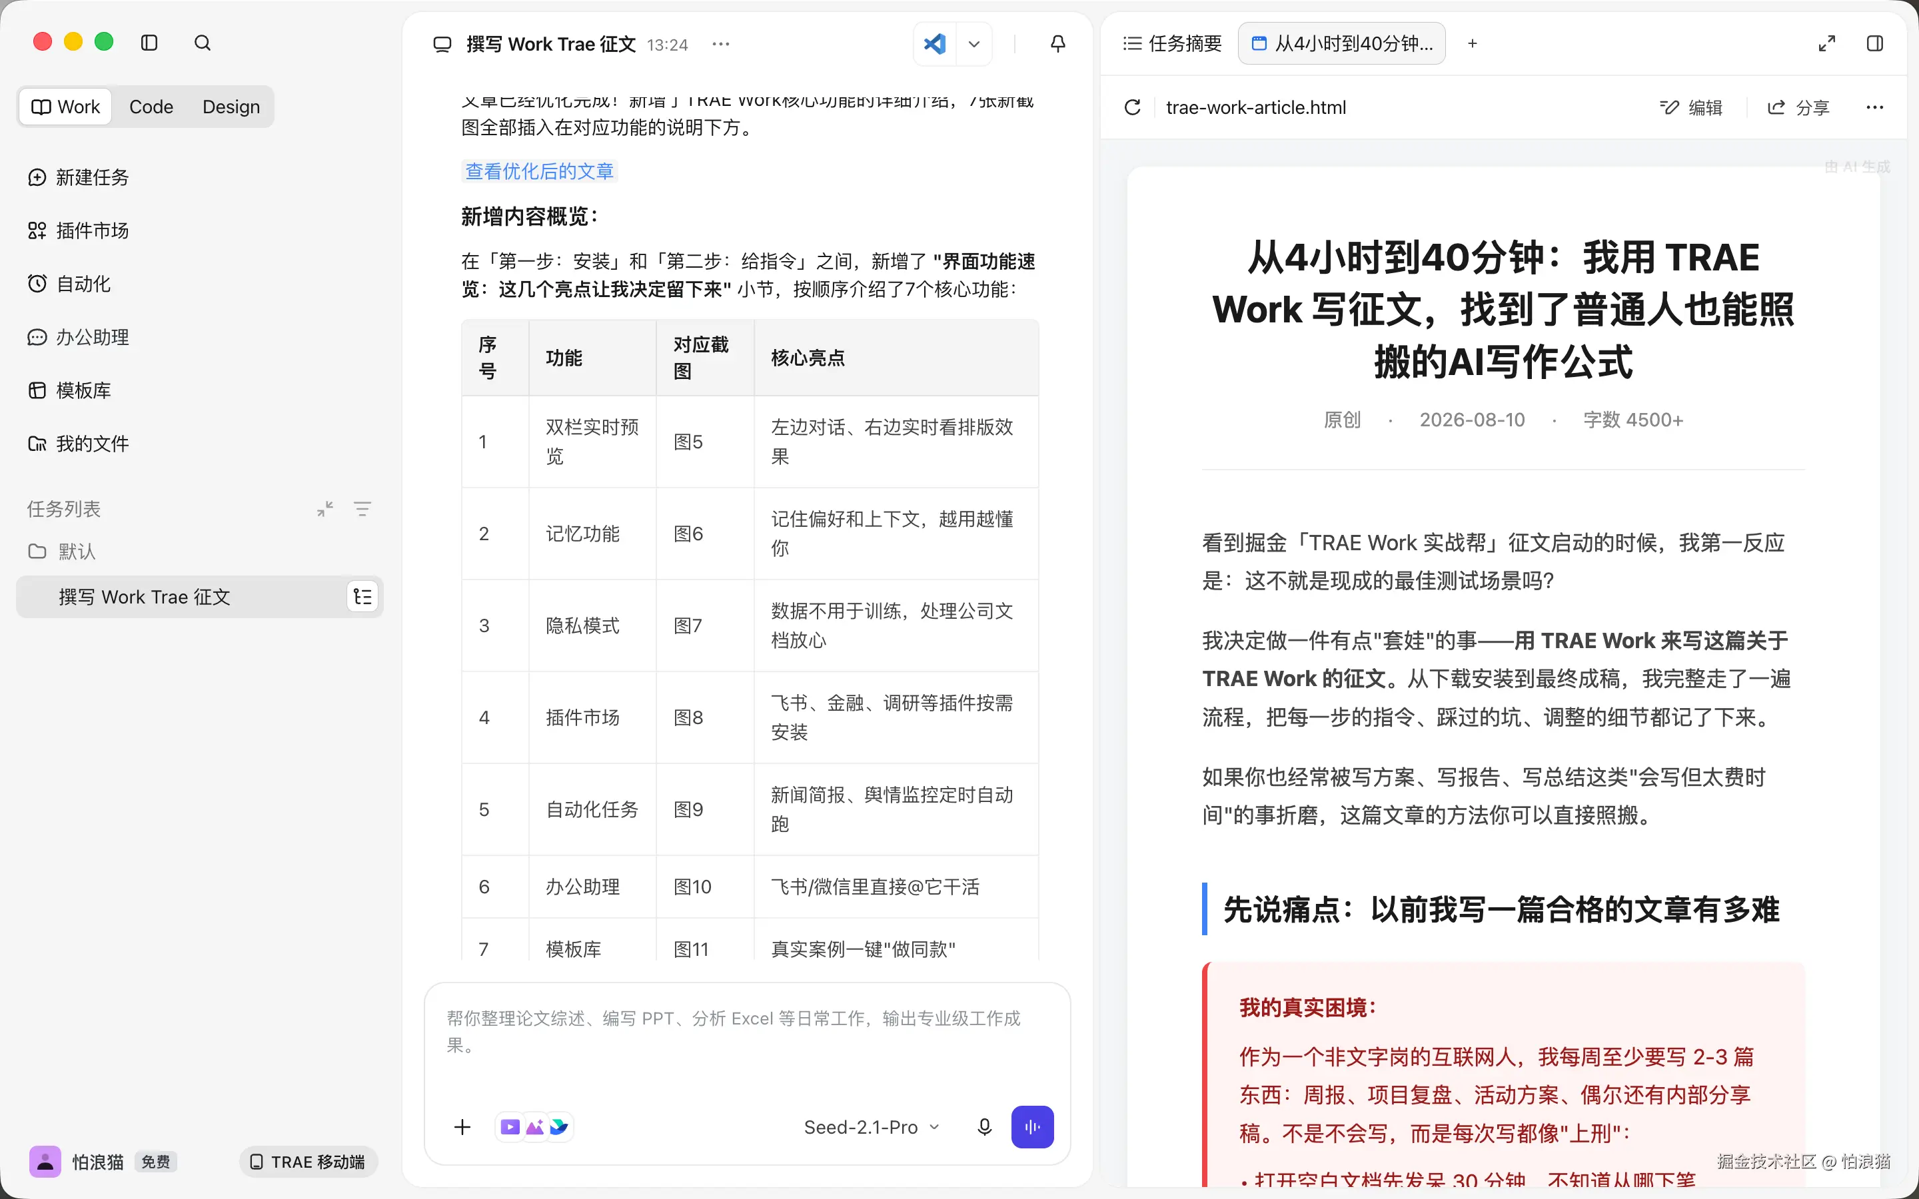
Task: Click the task outline icon on 撰写 Work Trae 征文
Action: point(362,597)
